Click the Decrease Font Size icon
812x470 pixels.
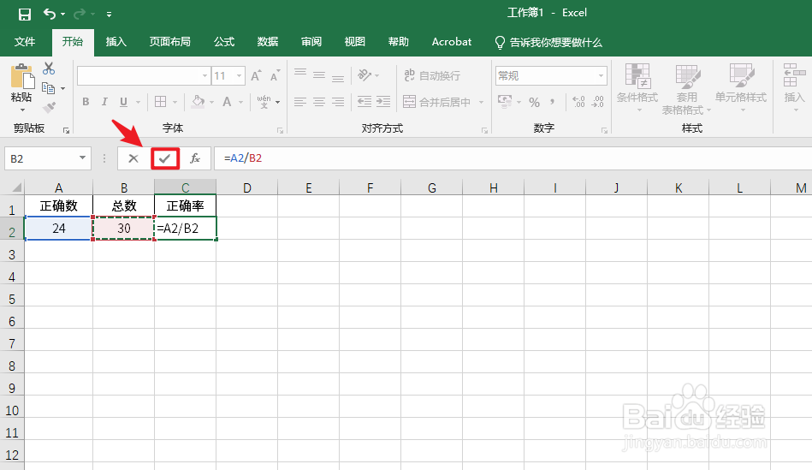[275, 75]
